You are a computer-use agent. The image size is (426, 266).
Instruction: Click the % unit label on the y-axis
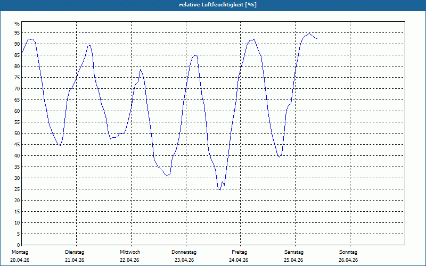[x=17, y=24]
